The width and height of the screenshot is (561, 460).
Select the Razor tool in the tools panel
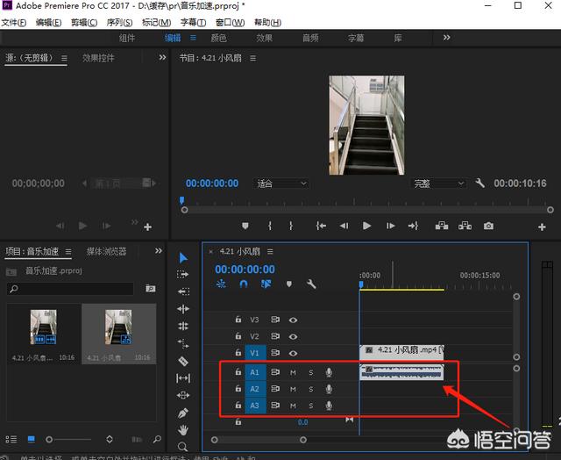183,361
